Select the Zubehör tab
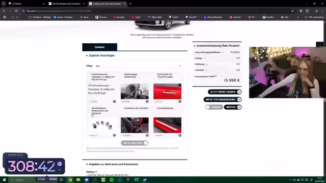326x183 pixels. coord(100,47)
